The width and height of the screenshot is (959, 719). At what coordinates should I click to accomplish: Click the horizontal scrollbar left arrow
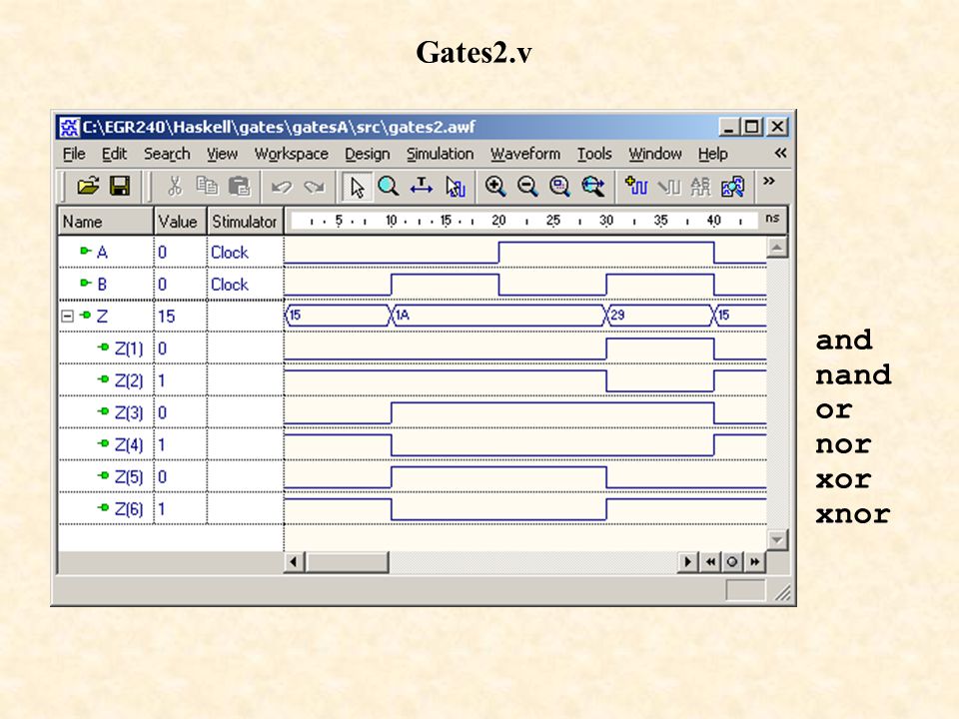pos(294,561)
